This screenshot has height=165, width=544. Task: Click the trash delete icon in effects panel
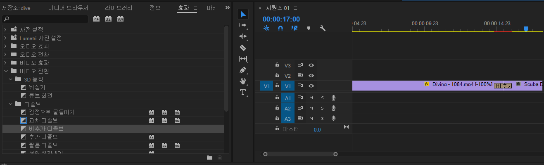pos(220,158)
